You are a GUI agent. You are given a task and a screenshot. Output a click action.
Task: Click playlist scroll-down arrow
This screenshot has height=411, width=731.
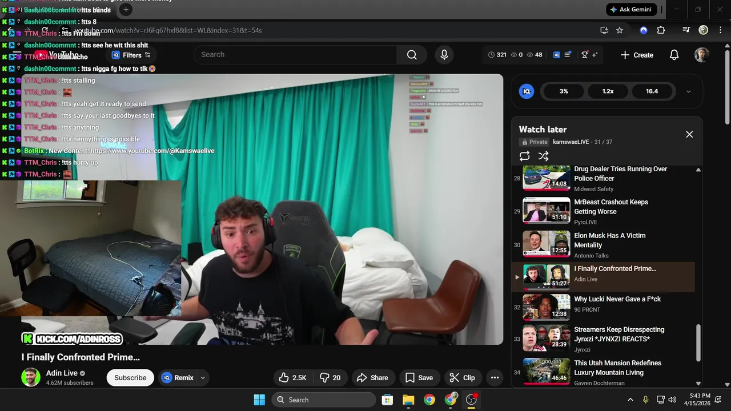(698, 384)
